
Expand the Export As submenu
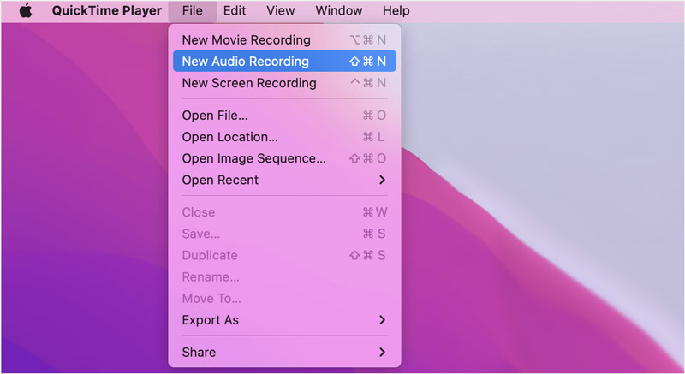pyautogui.click(x=284, y=320)
